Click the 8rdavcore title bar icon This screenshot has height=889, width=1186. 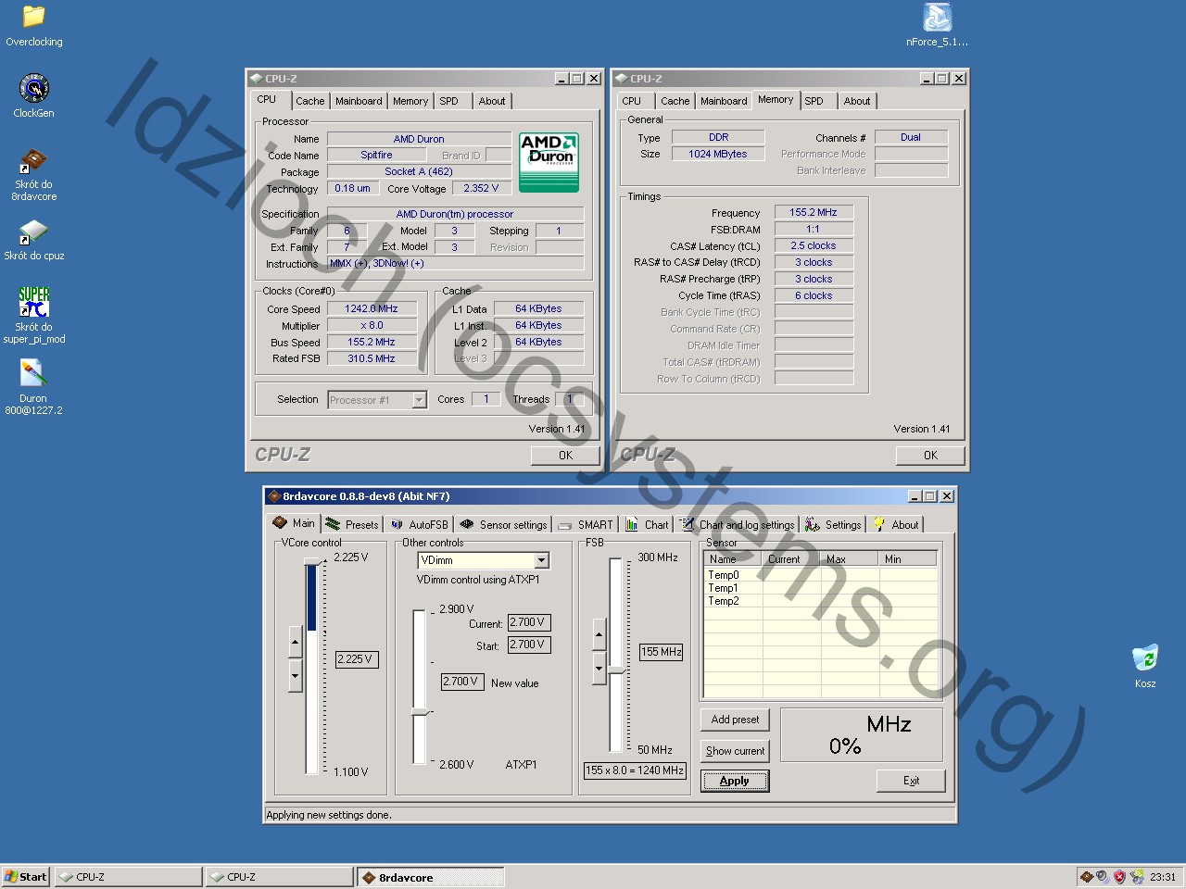[274, 496]
